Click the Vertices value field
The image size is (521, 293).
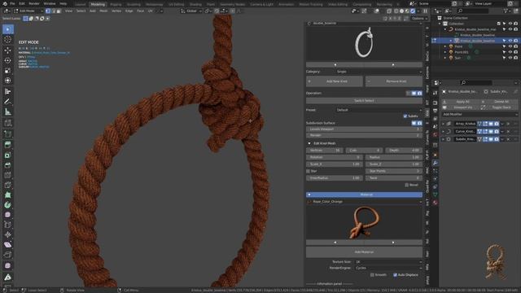tap(325, 151)
